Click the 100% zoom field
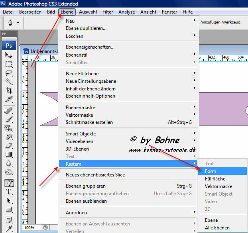The image size is (248, 233). point(29,228)
